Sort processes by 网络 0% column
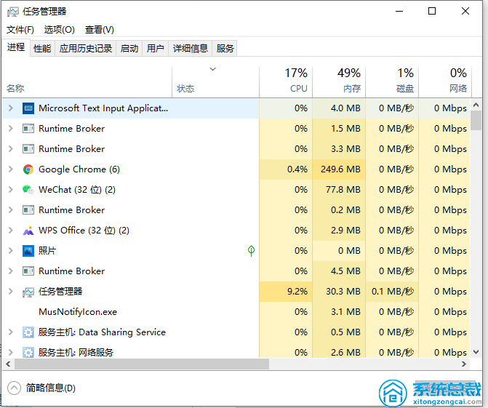 (x=445, y=82)
